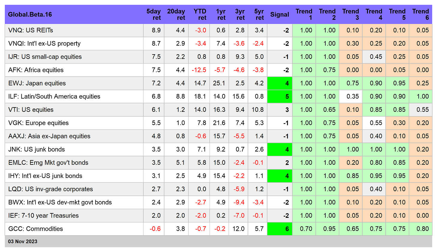Click green Signal cell 5 for ILF
The height and width of the screenshot is (252, 437).
280,96
